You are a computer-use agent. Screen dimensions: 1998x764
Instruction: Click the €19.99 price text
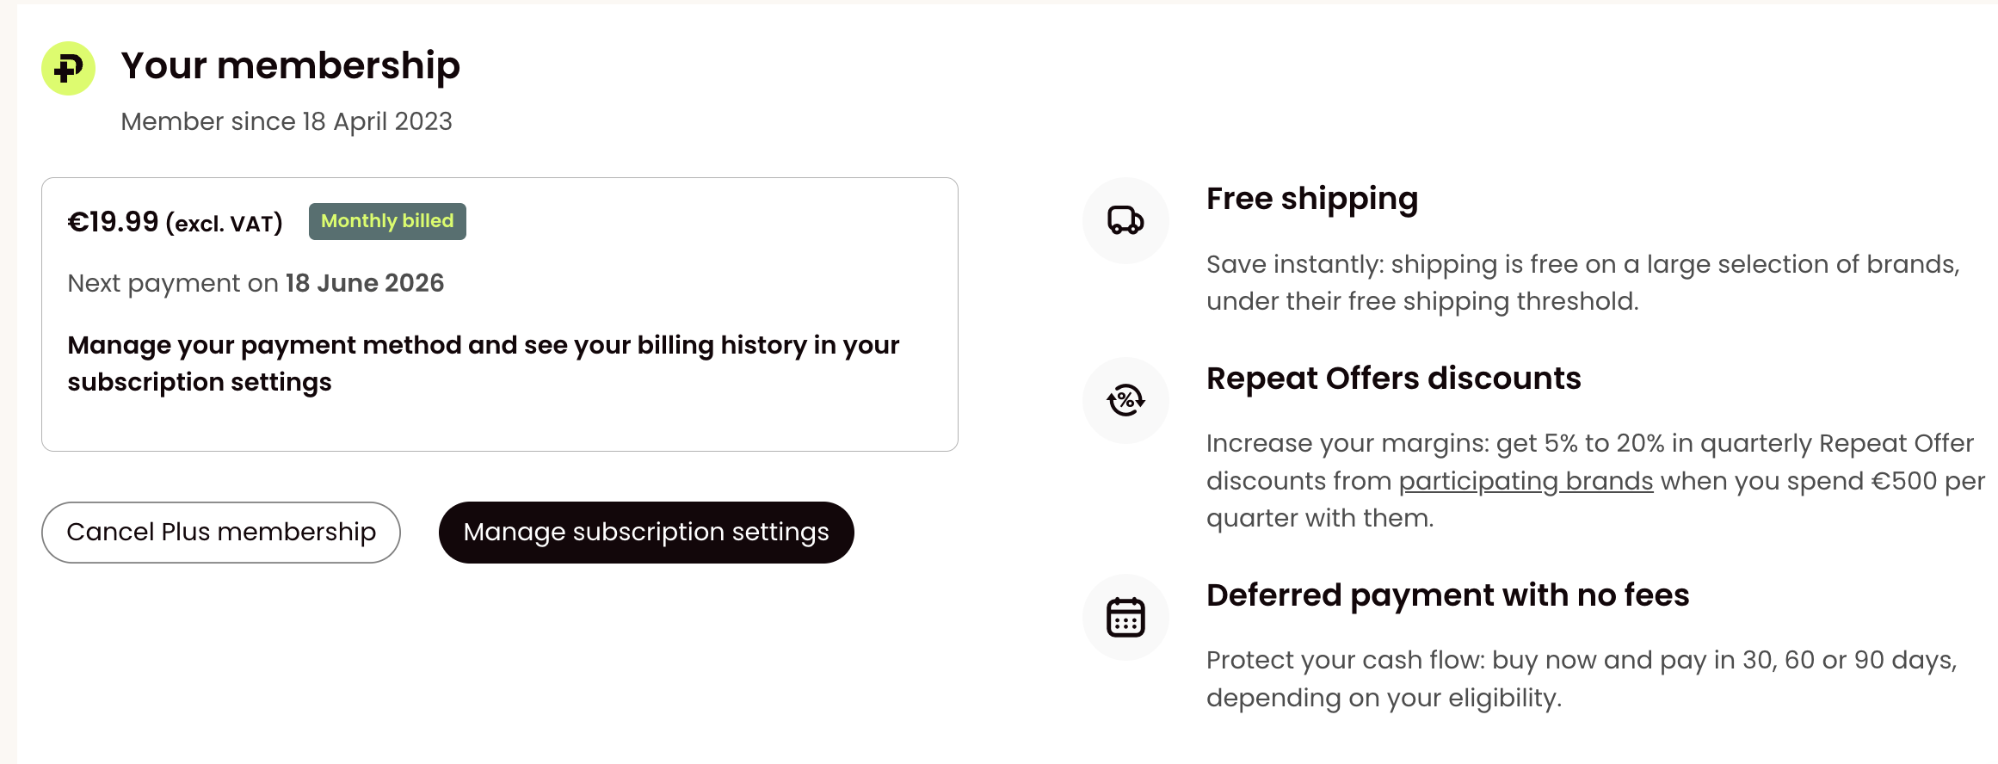113,222
